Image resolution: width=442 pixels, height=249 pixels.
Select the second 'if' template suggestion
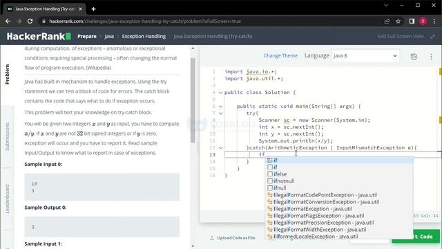[339, 167]
